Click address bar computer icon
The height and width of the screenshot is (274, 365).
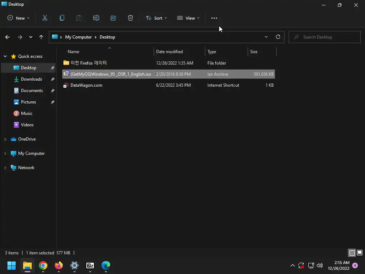pyautogui.click(x=55, y=37)
